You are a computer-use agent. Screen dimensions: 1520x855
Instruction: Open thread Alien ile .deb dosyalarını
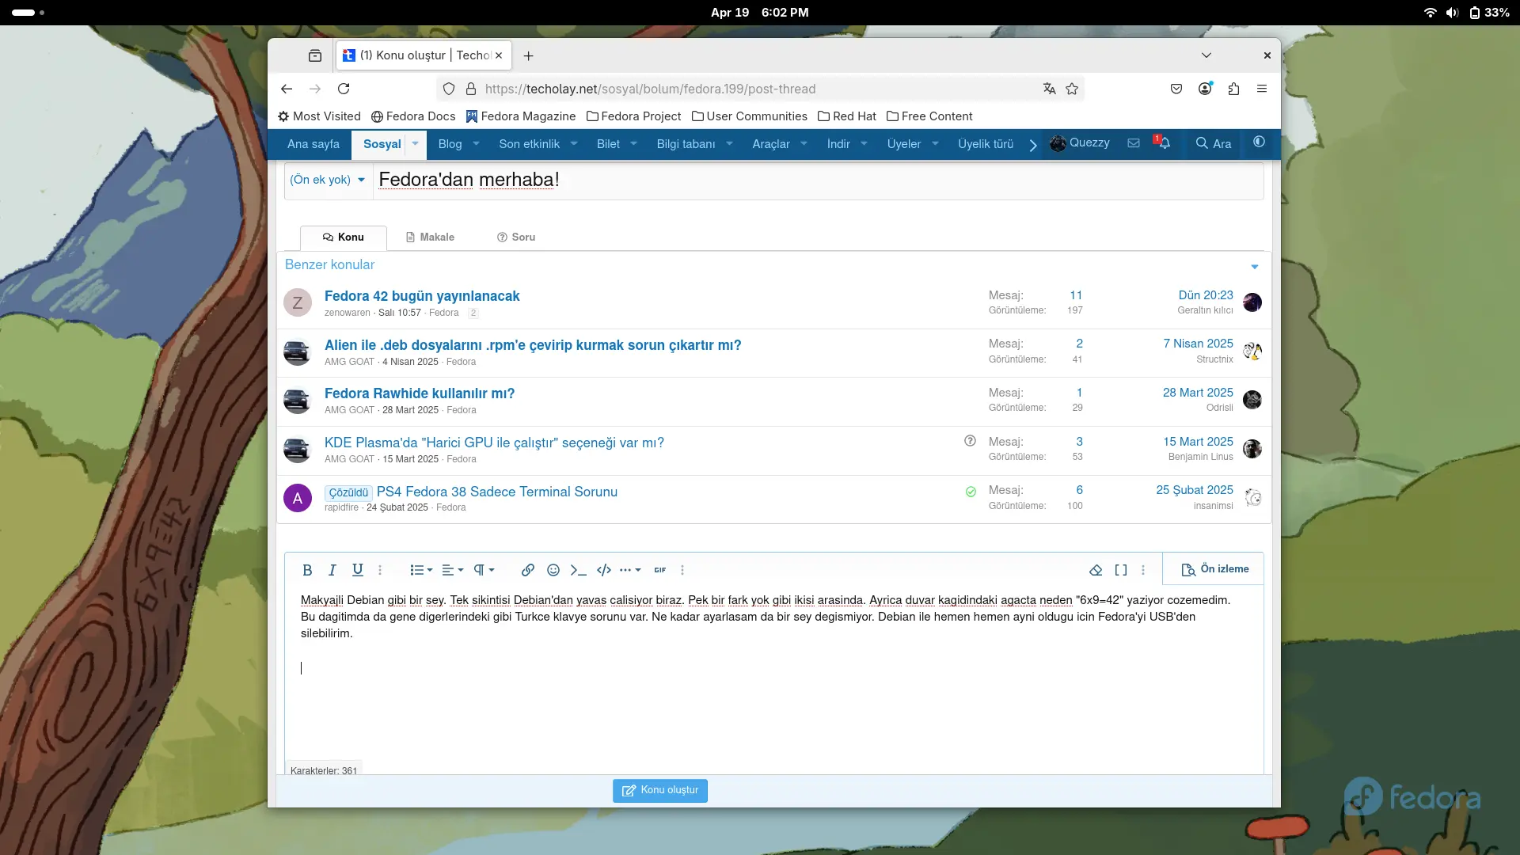click(x=533, y=345)
